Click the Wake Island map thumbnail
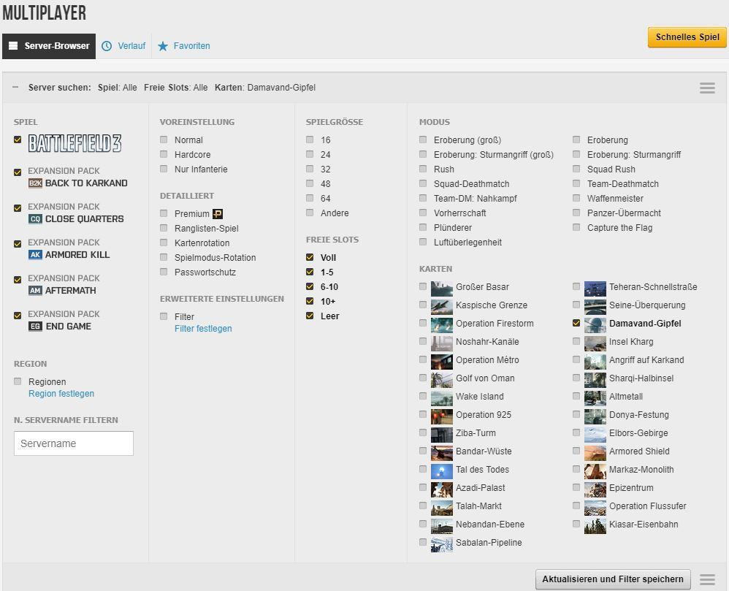The width and height of the screenshot is (729, 591). click(442, 398)
